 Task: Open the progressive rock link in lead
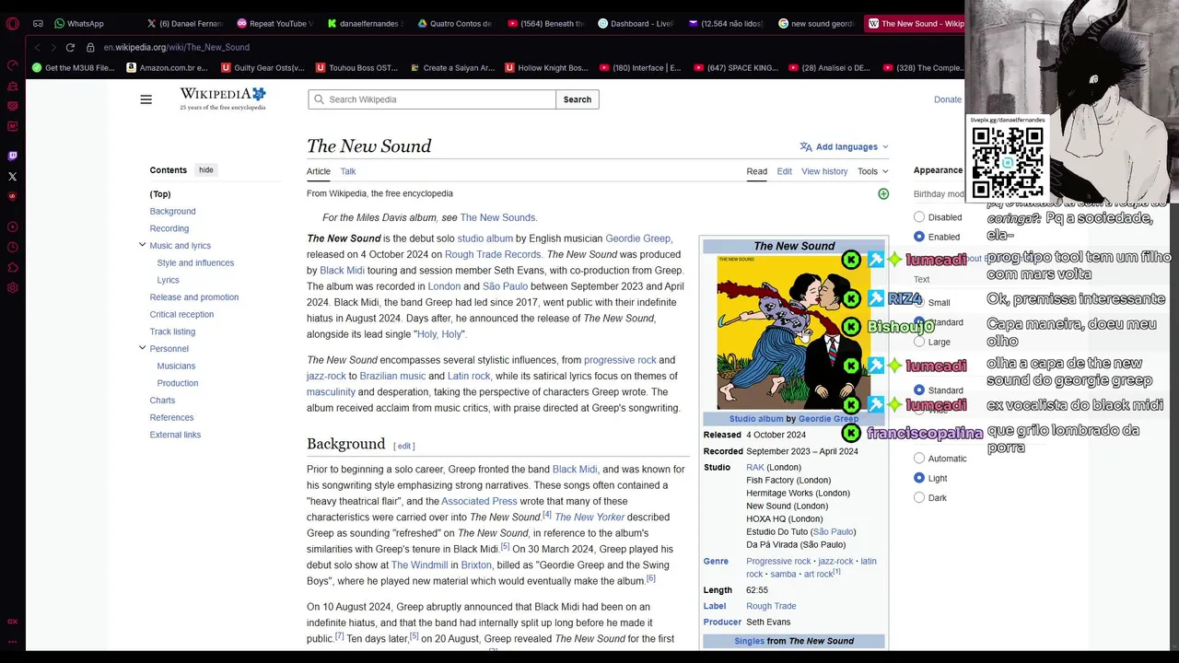(x=620, y=360)
